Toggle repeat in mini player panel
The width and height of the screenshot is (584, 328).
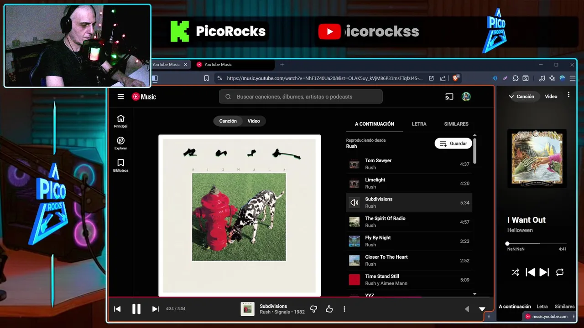point(560,272)
